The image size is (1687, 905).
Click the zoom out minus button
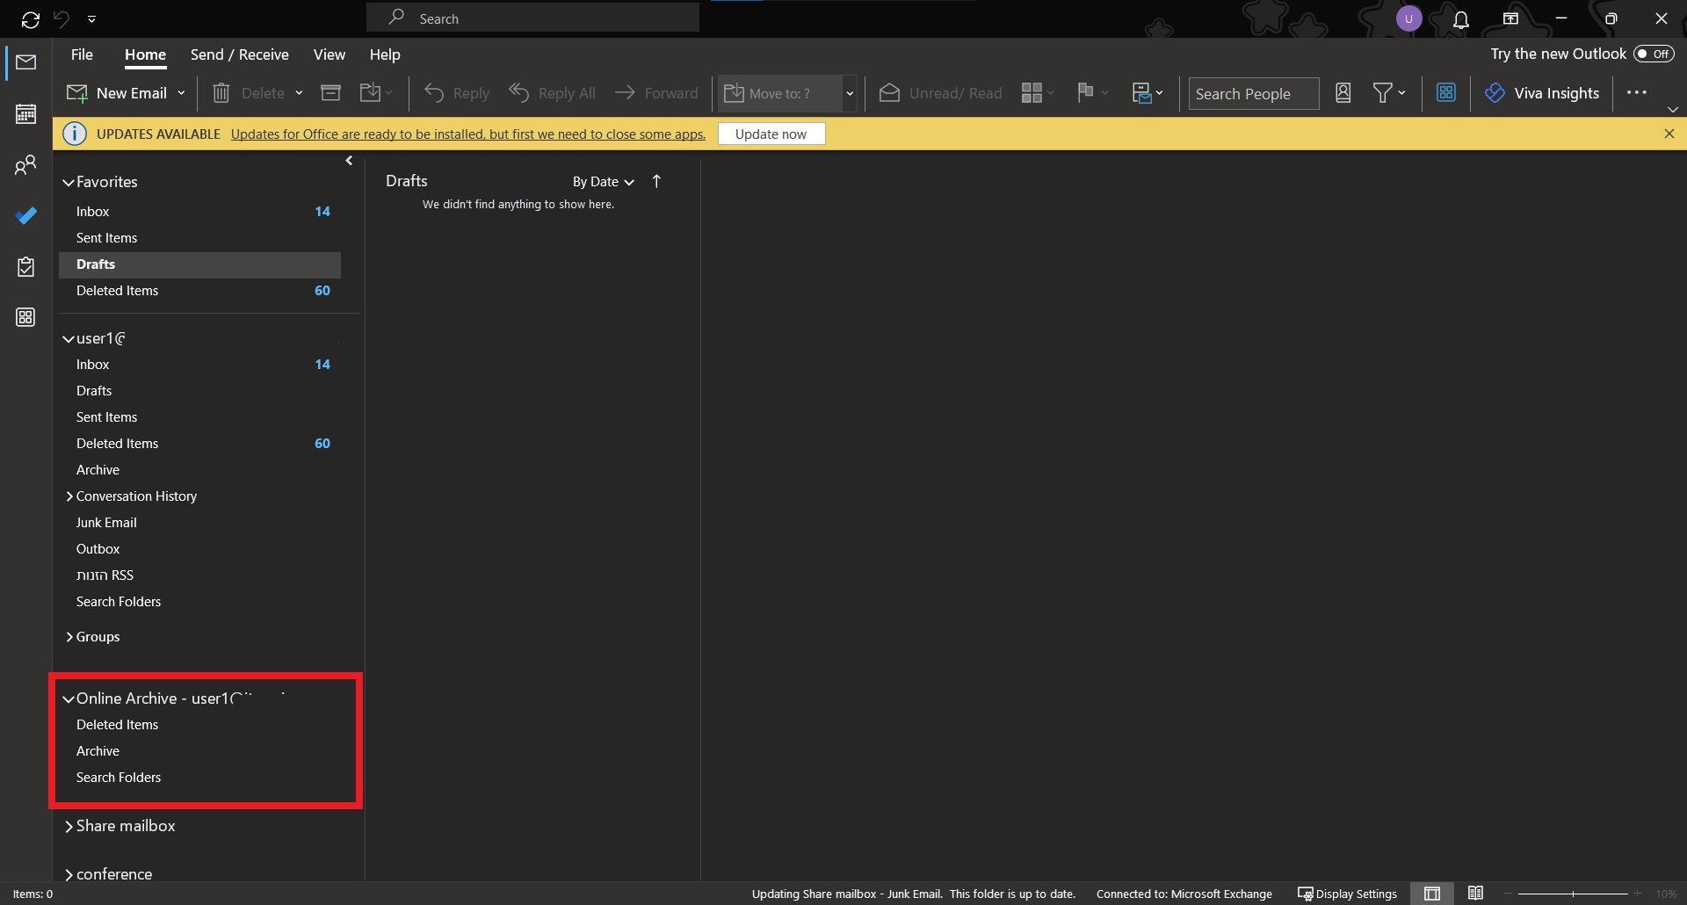1509,894
